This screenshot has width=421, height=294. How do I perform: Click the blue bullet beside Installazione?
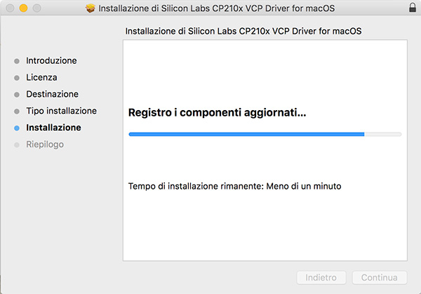pos(17,128)
